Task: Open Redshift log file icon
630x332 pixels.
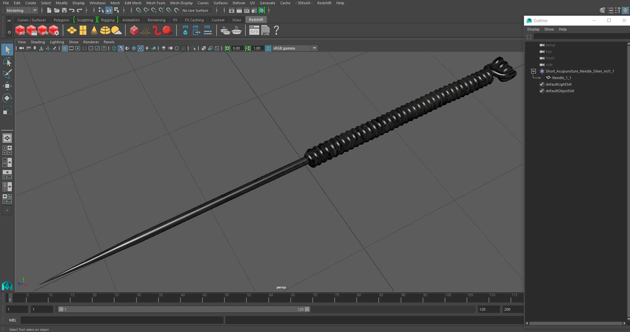Action: [265, 31]
